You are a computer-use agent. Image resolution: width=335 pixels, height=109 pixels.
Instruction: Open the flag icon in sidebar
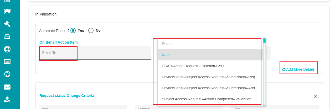coord(7,11)
